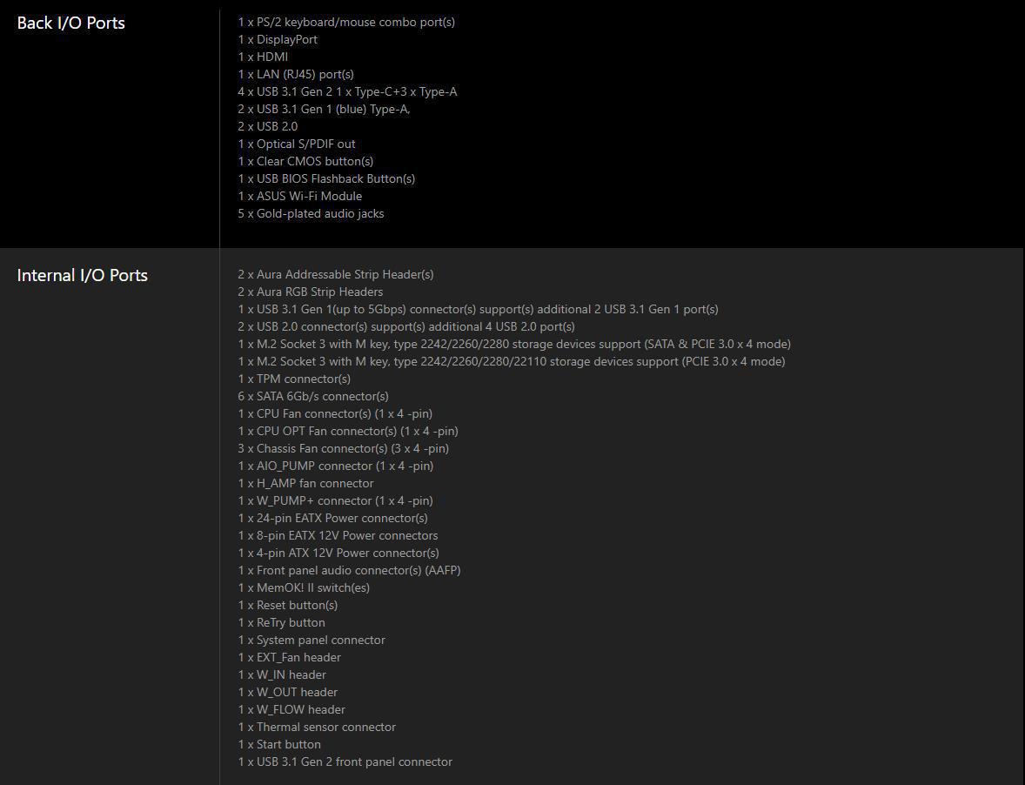Click the LAN (RJ45) port line

point(296,75)
